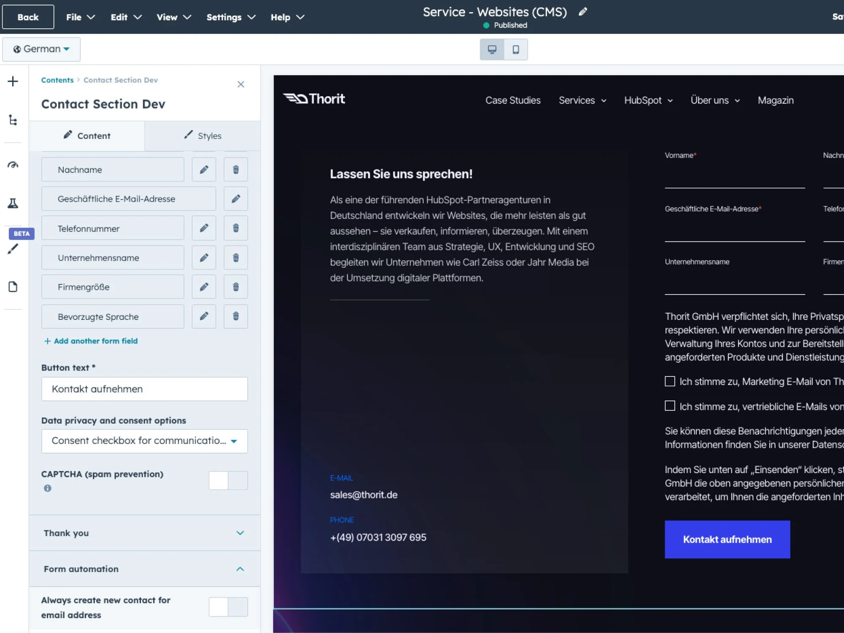Viewport: 844px width, 633px height.
Task: Check the Marketing E-Mail consent checkbox
Action: [670, 381]
